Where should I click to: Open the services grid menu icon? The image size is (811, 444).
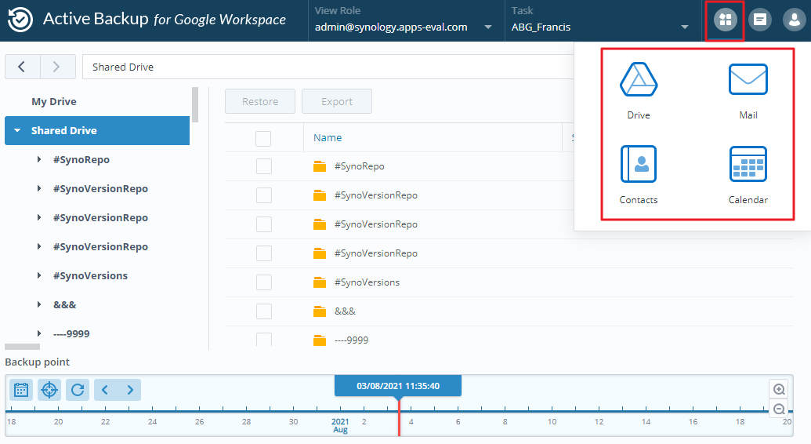(x=725, y=20)
